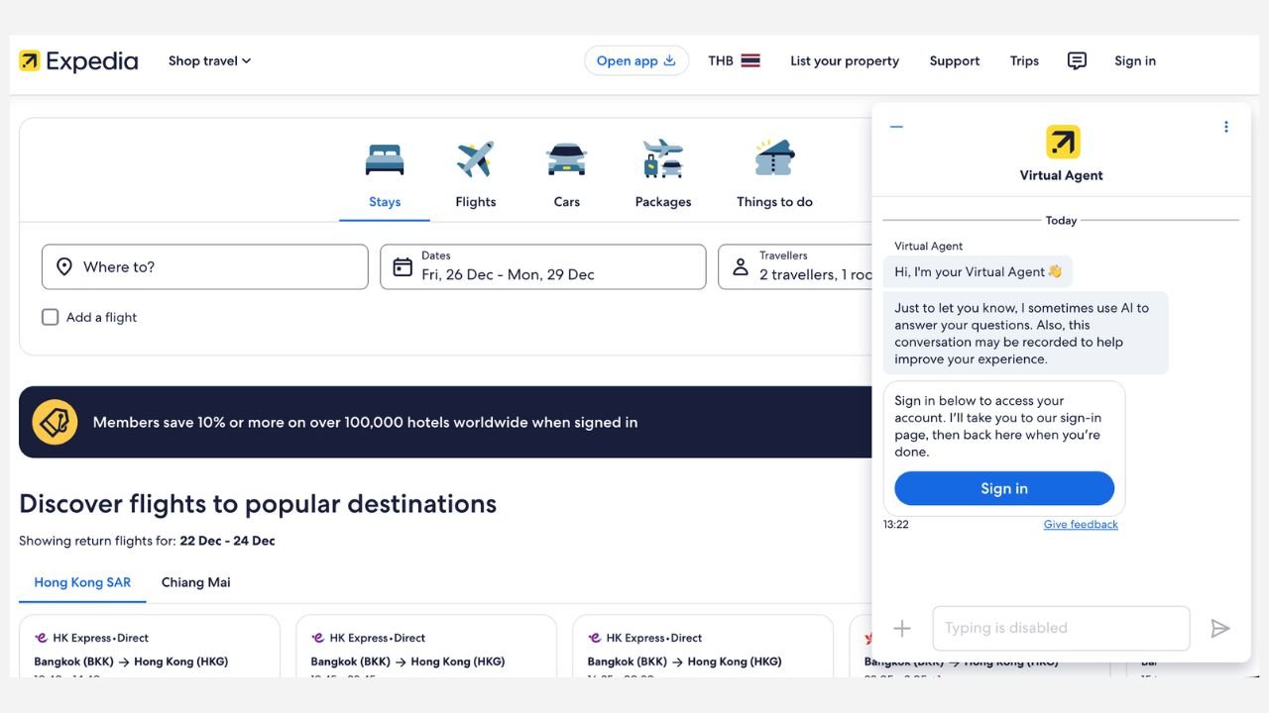Open the THB currency and region selector
Image resolution: width=1269 pixels, height=713 pixels.
pos(734,61)
